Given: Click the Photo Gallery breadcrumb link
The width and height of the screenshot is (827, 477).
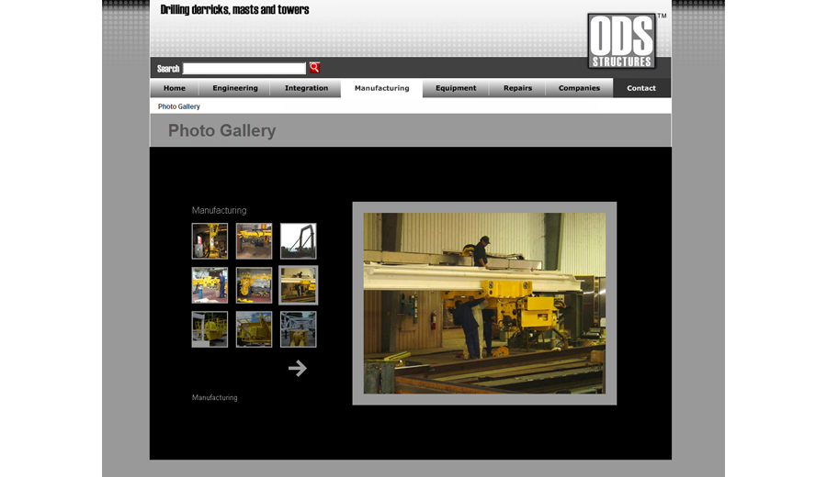Looking at the screenshot, I should click(x=179, y=106).
